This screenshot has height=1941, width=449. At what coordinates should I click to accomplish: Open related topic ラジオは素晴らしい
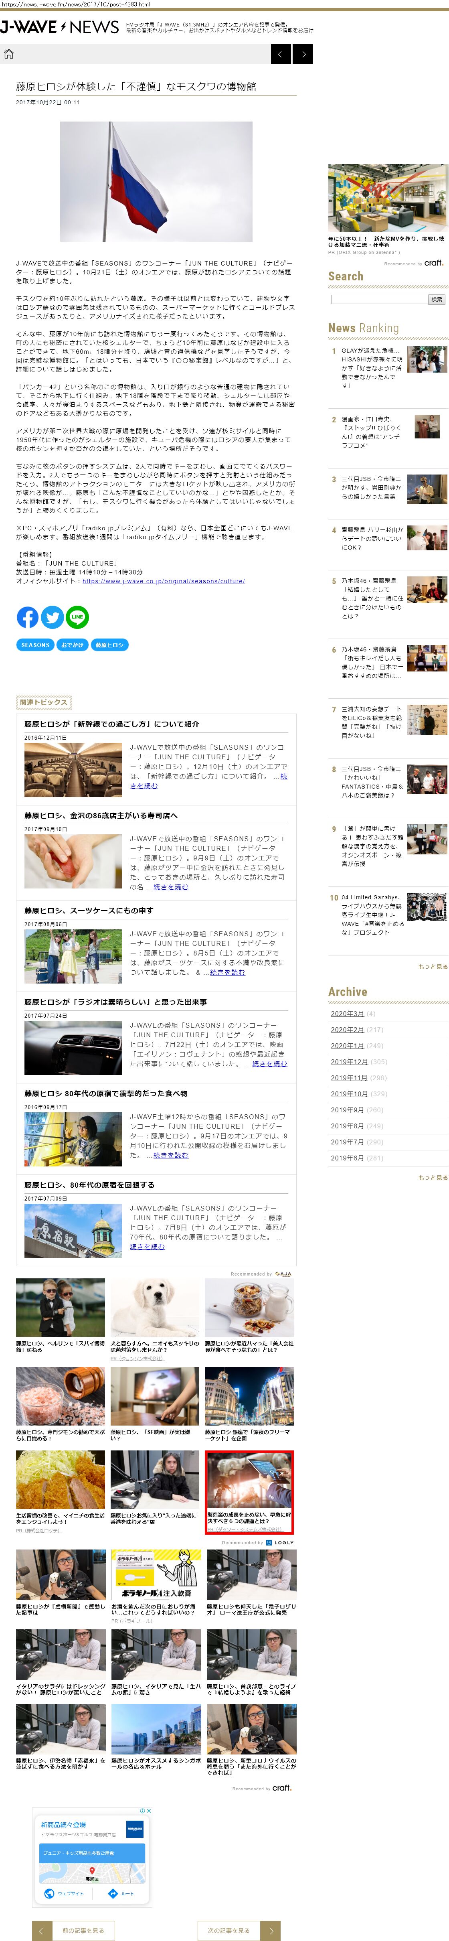click(115, 1002)
